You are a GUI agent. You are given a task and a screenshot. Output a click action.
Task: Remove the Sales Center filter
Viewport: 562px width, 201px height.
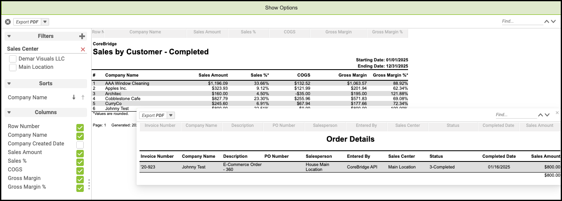tap(83, 49)
